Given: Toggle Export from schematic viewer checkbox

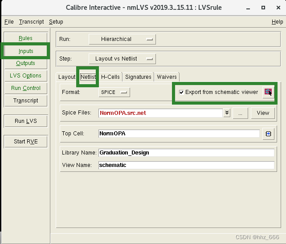Looking at the screenshot, I should [181, 92].
